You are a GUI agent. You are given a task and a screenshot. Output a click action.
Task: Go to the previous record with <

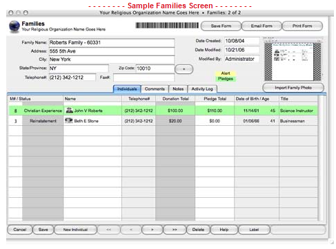131,230
